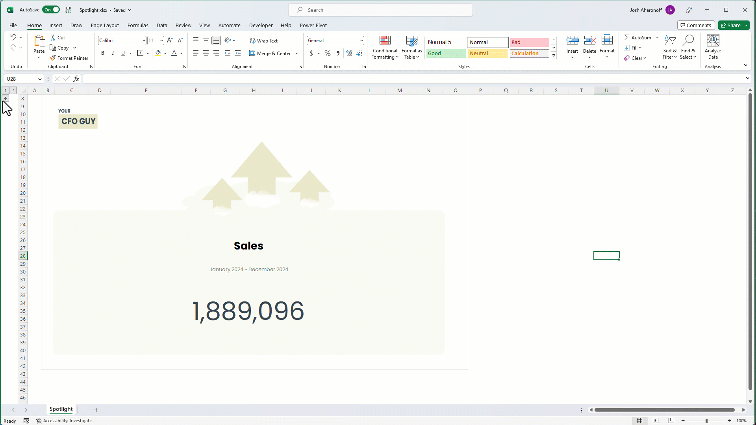Expand the Number format dropdown
Viewport: 756px width, 425px height.
361,41
